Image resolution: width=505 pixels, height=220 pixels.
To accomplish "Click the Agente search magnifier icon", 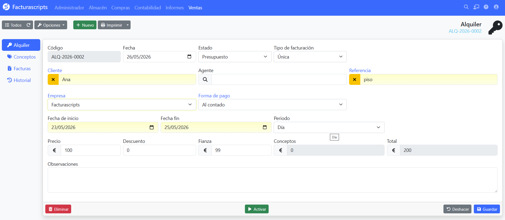I will pos(205,80).
